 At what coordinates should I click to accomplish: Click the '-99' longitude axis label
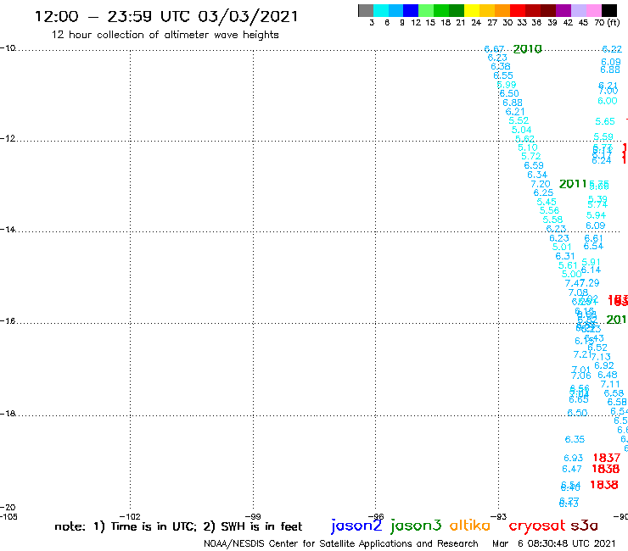[253, 516]
